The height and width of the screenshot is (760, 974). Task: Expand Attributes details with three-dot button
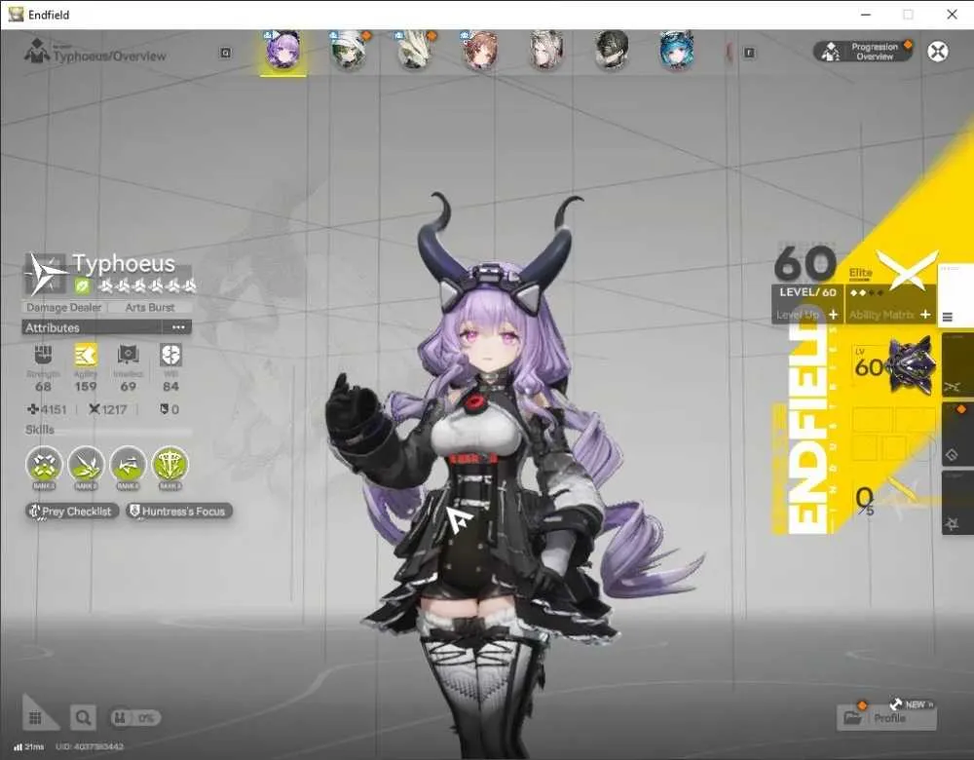click(x=178, y=327)
